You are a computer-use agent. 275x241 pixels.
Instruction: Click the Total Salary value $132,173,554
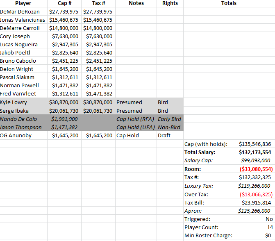(254, 152)
